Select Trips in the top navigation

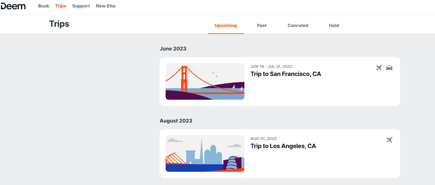click(x=61, y=6)
